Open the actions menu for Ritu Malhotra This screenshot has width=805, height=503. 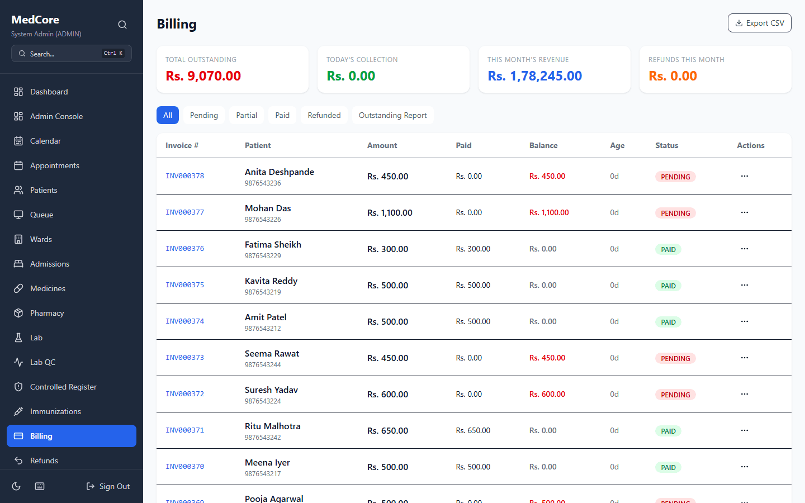coord(744,430)
